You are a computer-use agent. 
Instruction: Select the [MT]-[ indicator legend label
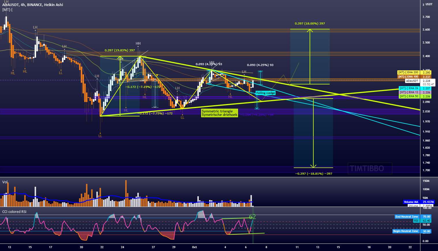click(7, 10)
